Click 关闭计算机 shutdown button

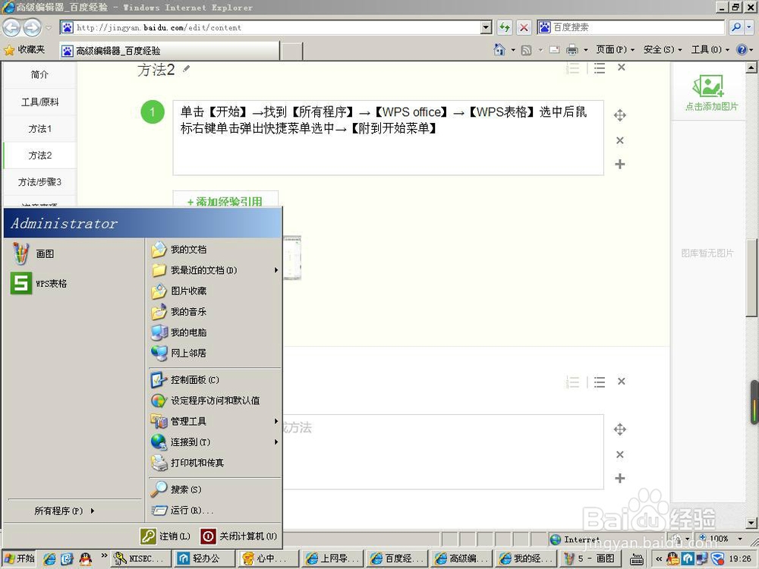[239, 536]
